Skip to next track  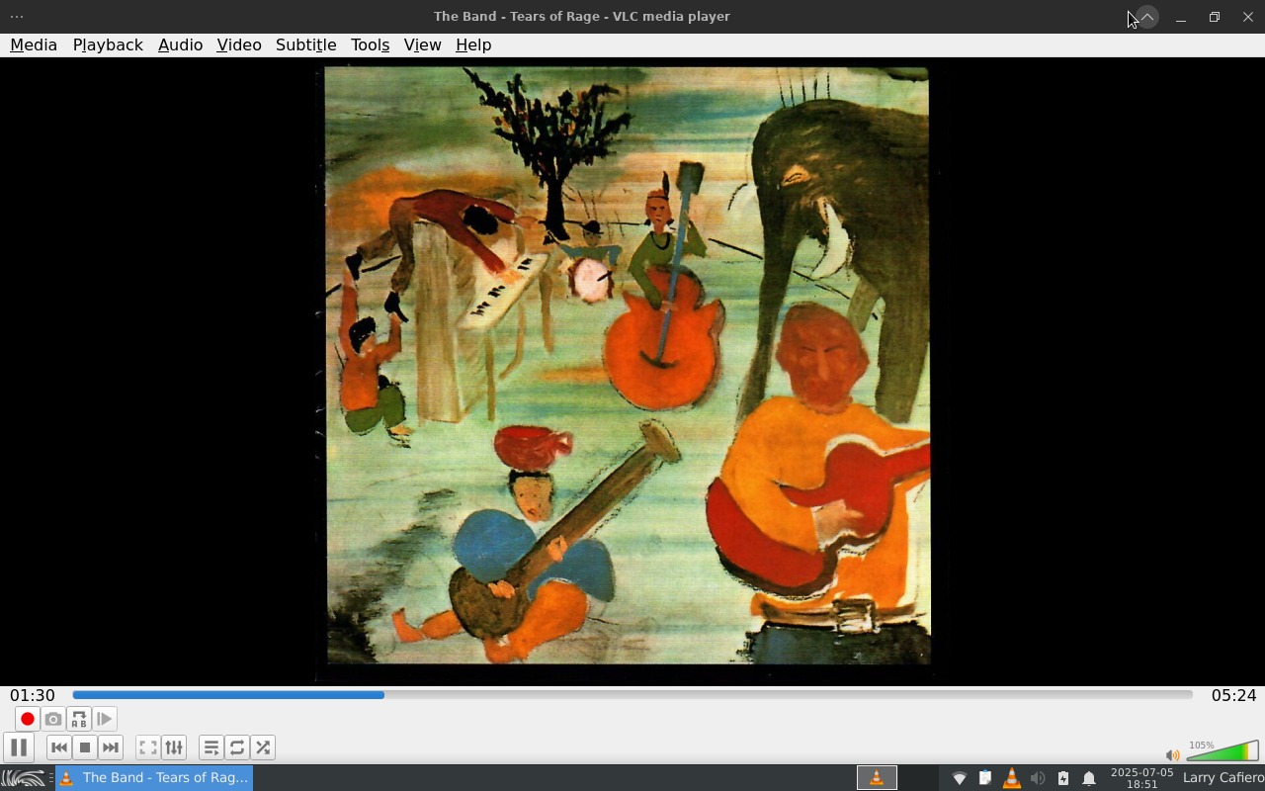click(x=111, y=747)
